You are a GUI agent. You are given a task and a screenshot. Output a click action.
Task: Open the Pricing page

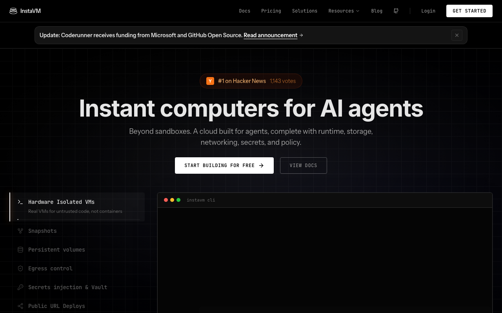click(271, 11)
